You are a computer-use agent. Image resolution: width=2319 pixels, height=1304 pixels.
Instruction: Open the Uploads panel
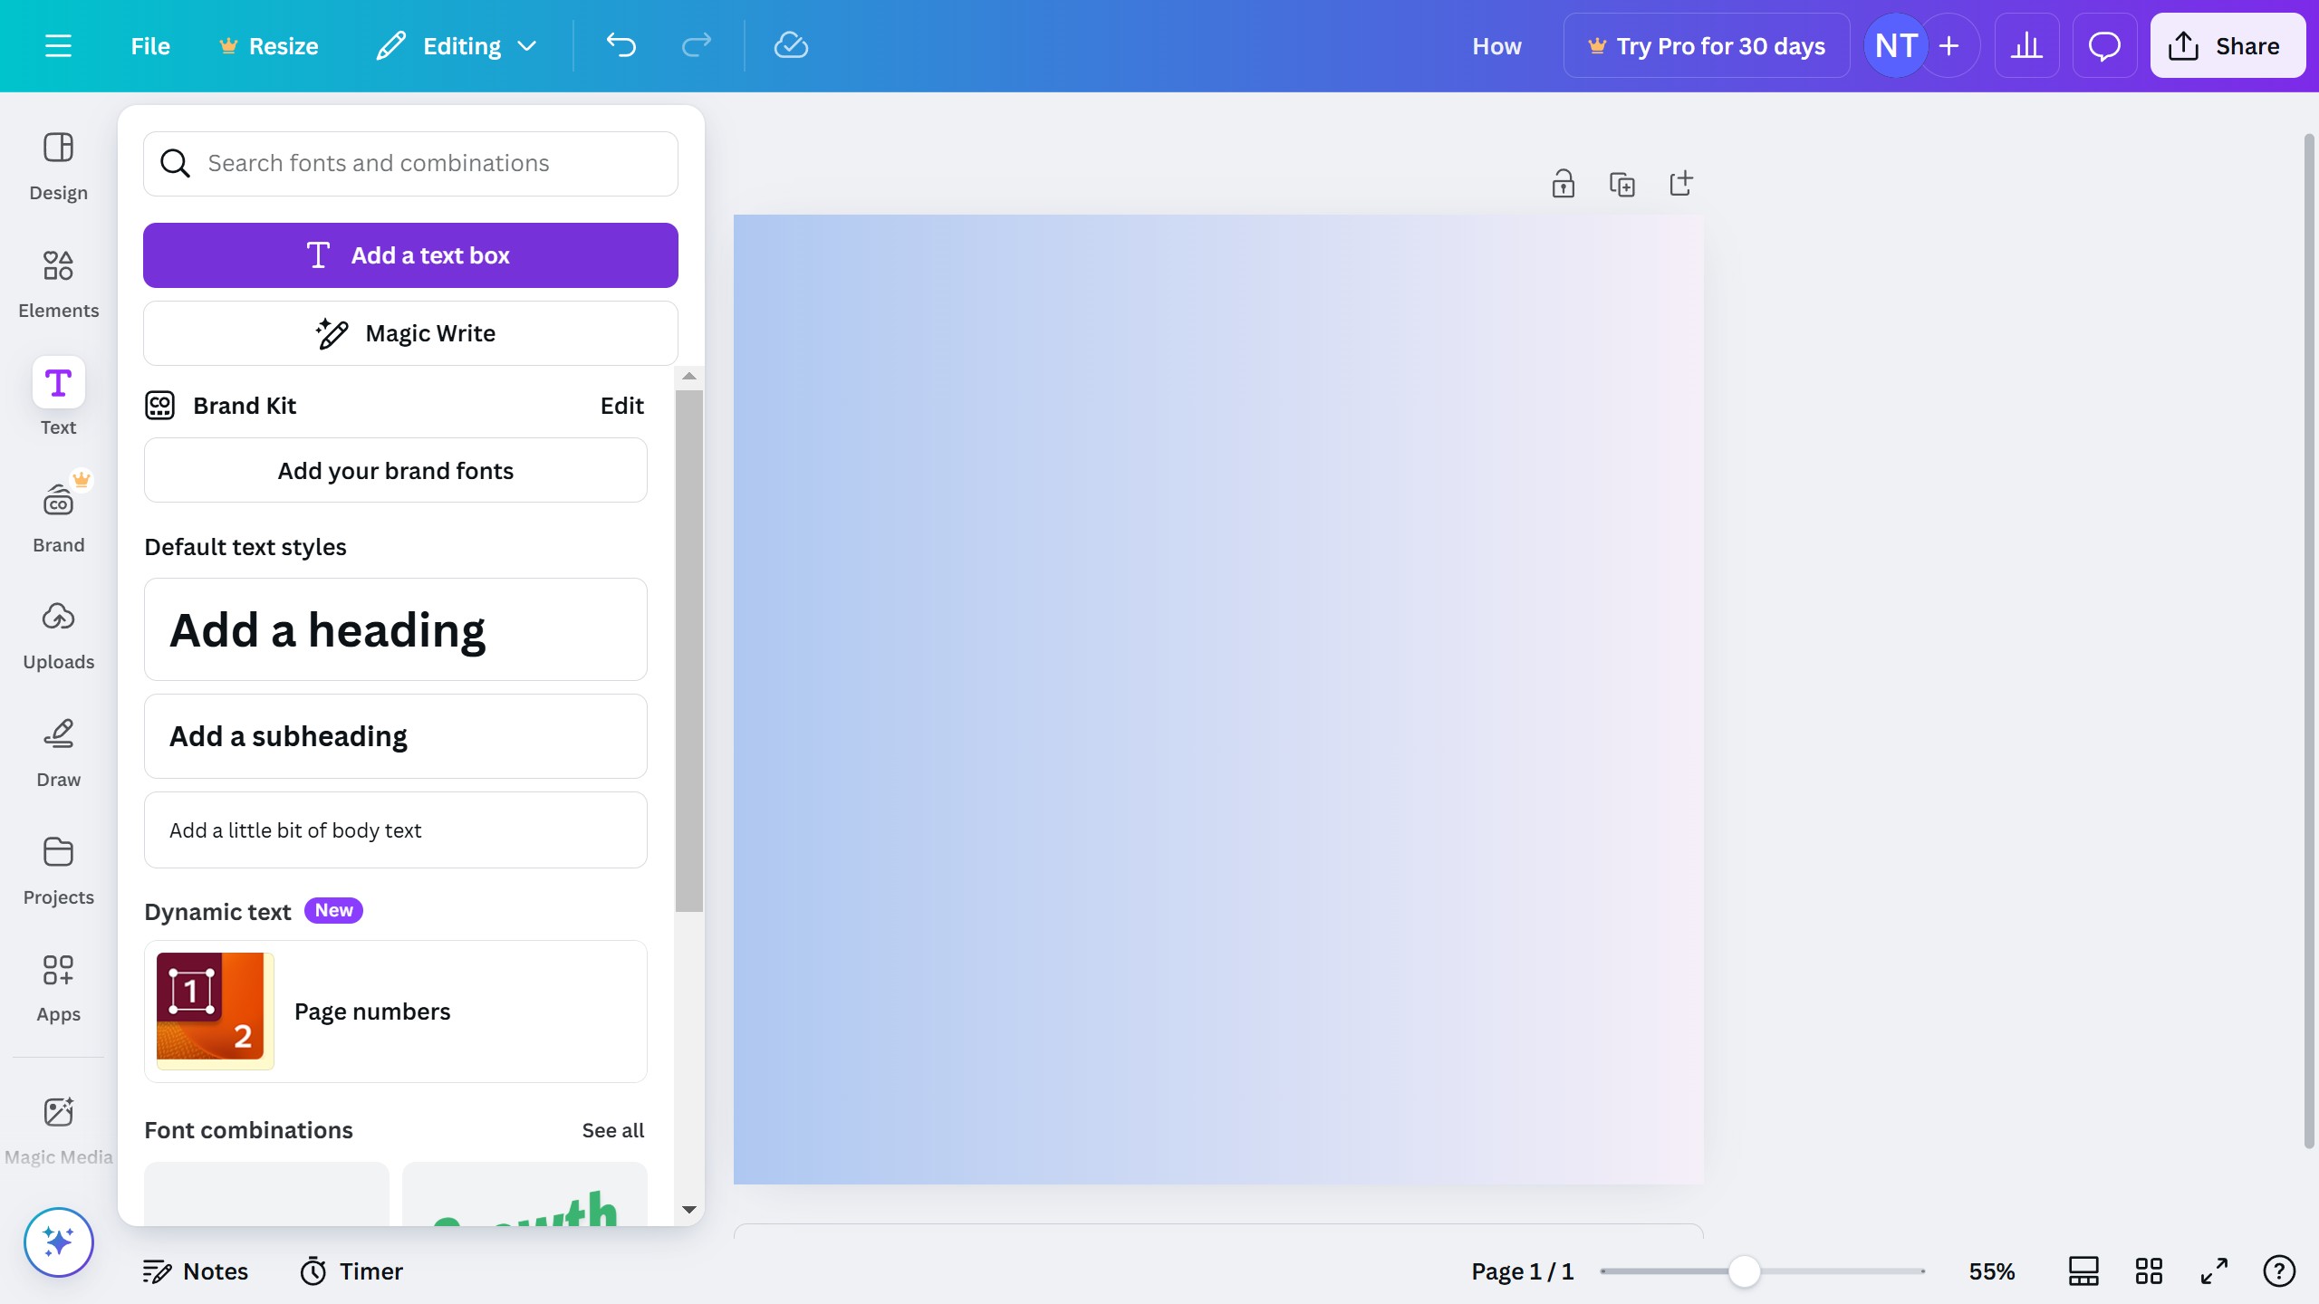tap(58, 635)
